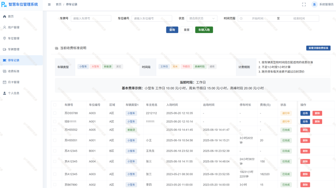
Task: Open the 状态 status dropdown
Action: 202,18
